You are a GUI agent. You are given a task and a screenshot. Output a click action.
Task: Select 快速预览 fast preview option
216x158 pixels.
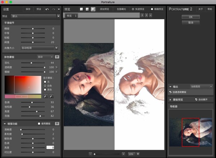pyautogui.click(x=133, y=9)
